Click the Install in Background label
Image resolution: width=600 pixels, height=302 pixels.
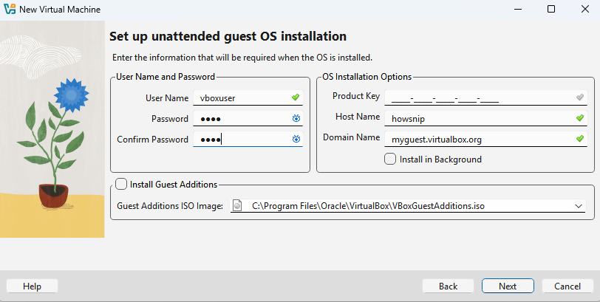[440, 159]
